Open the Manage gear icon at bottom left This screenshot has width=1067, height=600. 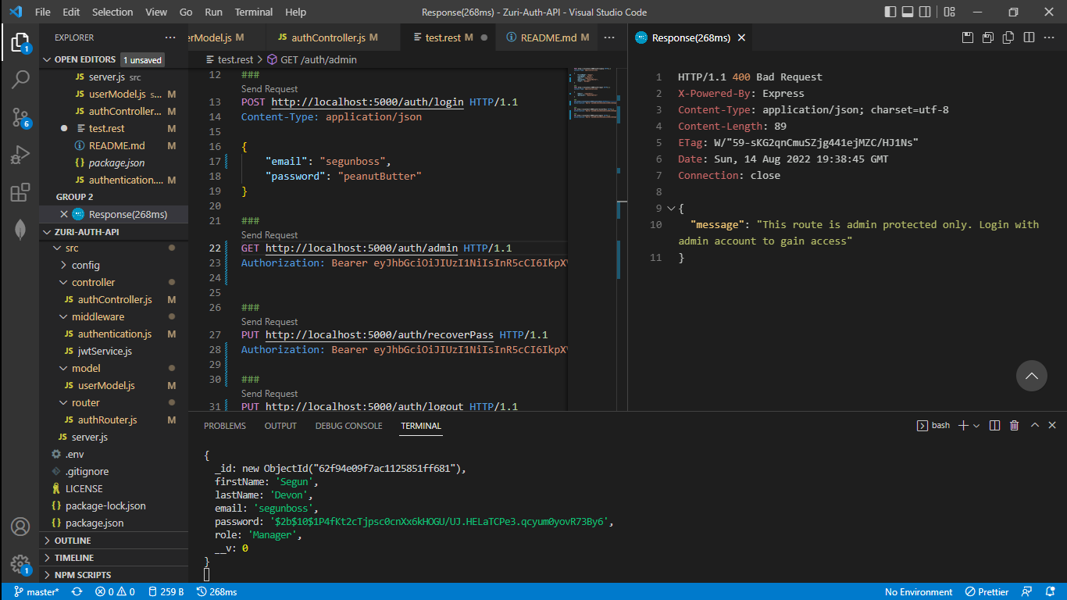pyautogui.click(x=20, y=565)
